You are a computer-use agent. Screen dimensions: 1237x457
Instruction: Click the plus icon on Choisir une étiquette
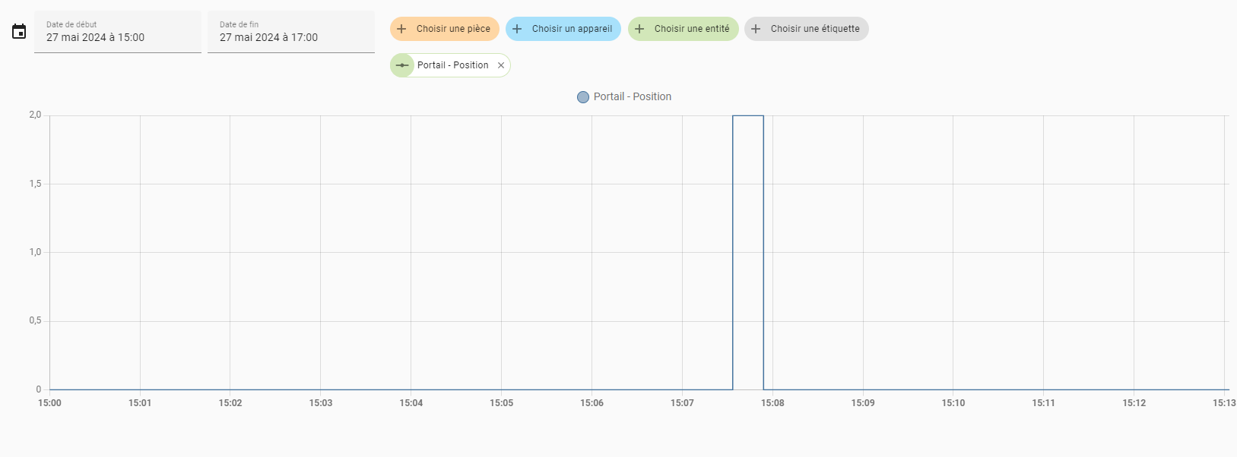click(756, 29)
